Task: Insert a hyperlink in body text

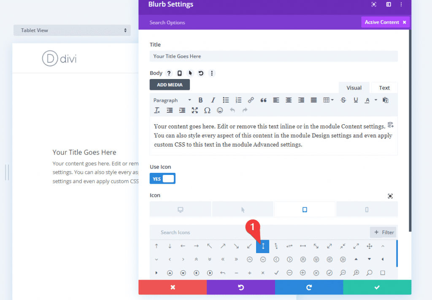Action: [x=251, y=100]
